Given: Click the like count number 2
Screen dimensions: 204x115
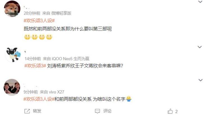Looking at the screenshot, I should pos(177,111).
